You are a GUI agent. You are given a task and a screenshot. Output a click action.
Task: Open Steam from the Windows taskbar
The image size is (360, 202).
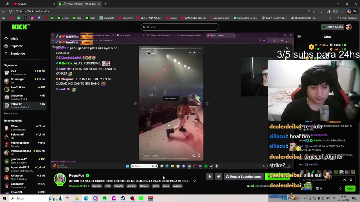[123, 198]
